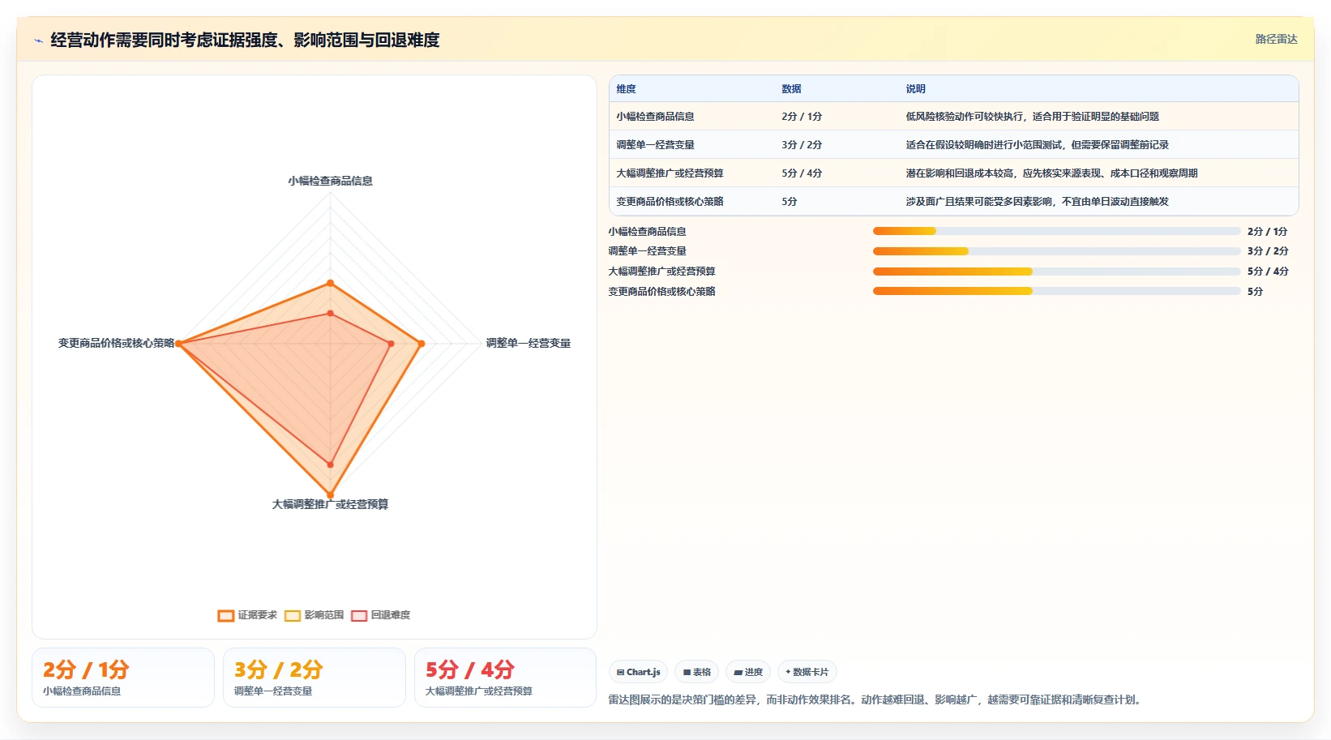Click the description starting 低风险核验动作
The height and width of the screenshot is (740, 1331).
coord(1032,117)
